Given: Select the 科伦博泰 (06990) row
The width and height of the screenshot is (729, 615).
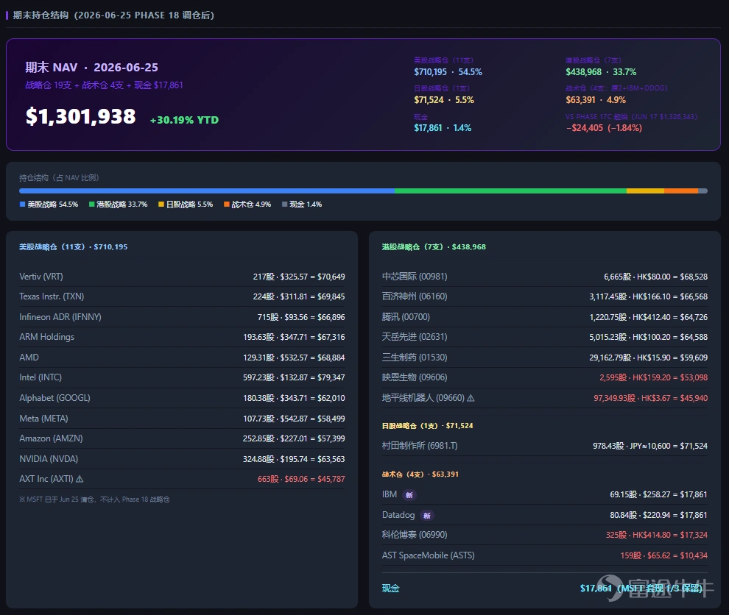Looking at the screenshot, I should 544,535.
